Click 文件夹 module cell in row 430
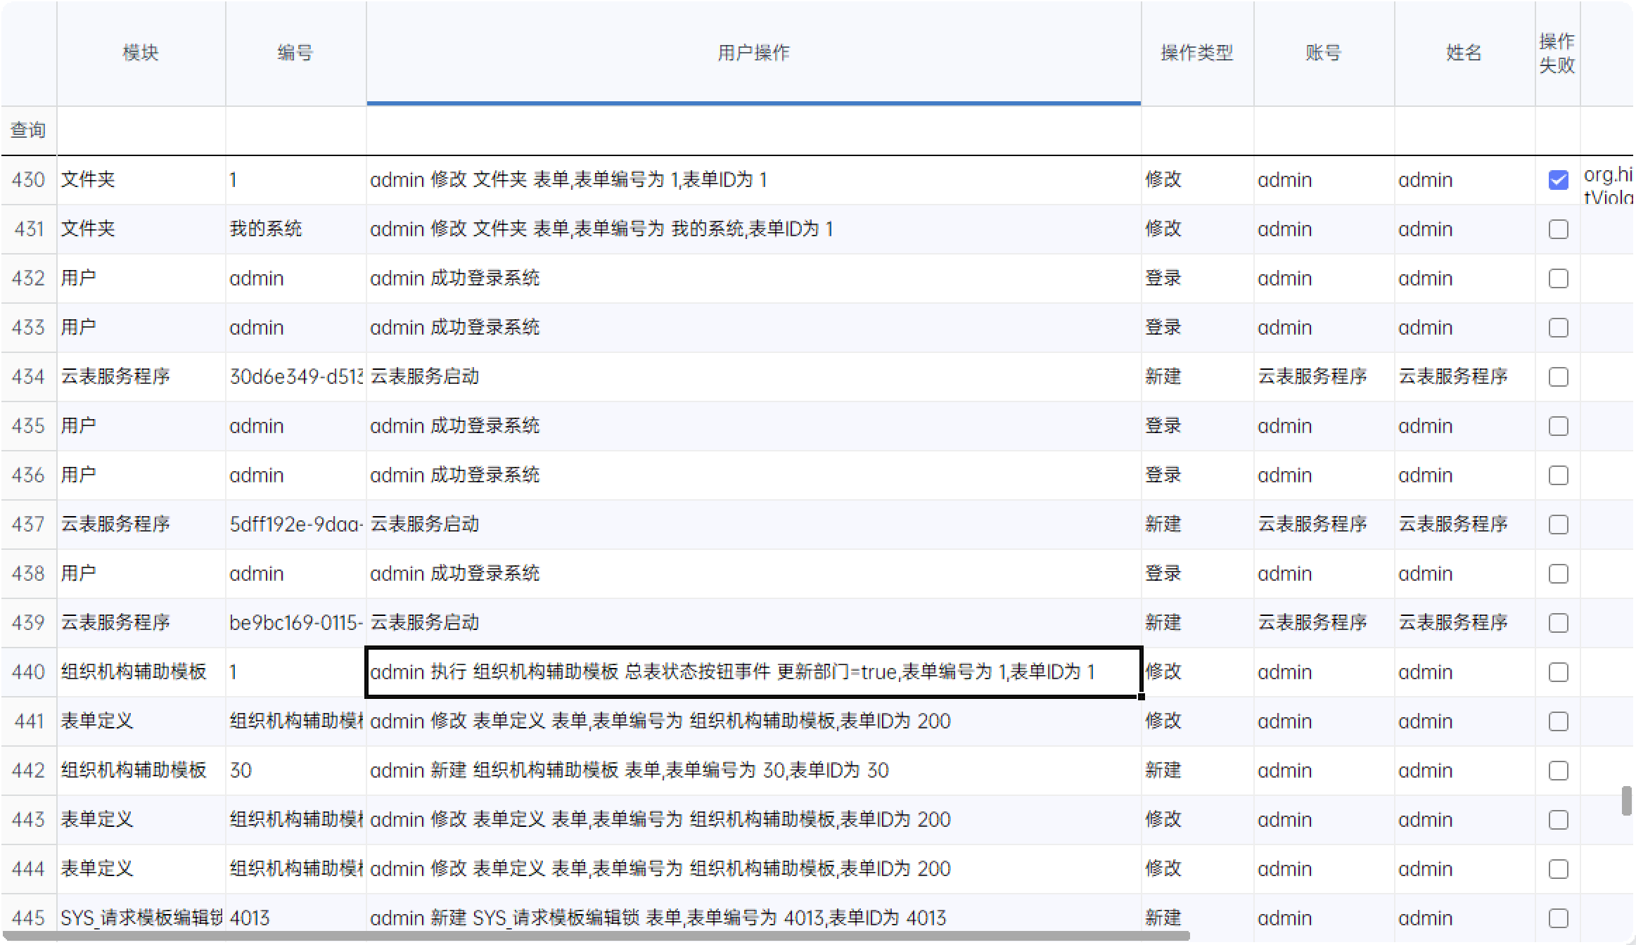 point(141,180)
